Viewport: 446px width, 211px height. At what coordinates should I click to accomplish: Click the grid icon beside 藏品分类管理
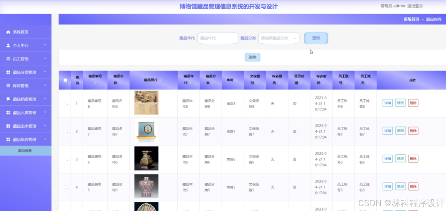tap(8, 72)
